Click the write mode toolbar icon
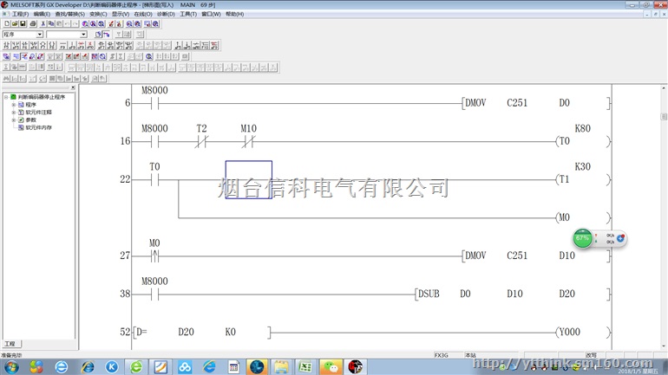Screen dimensions: 668x375 point(24,56)
